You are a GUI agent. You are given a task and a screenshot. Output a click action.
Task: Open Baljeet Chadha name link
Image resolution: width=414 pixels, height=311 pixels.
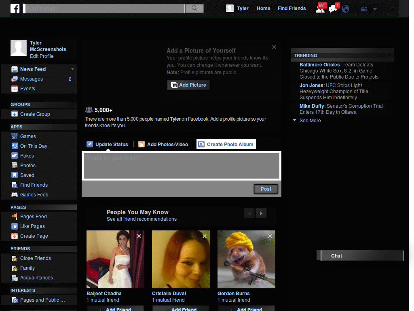(x=104, y=294)
